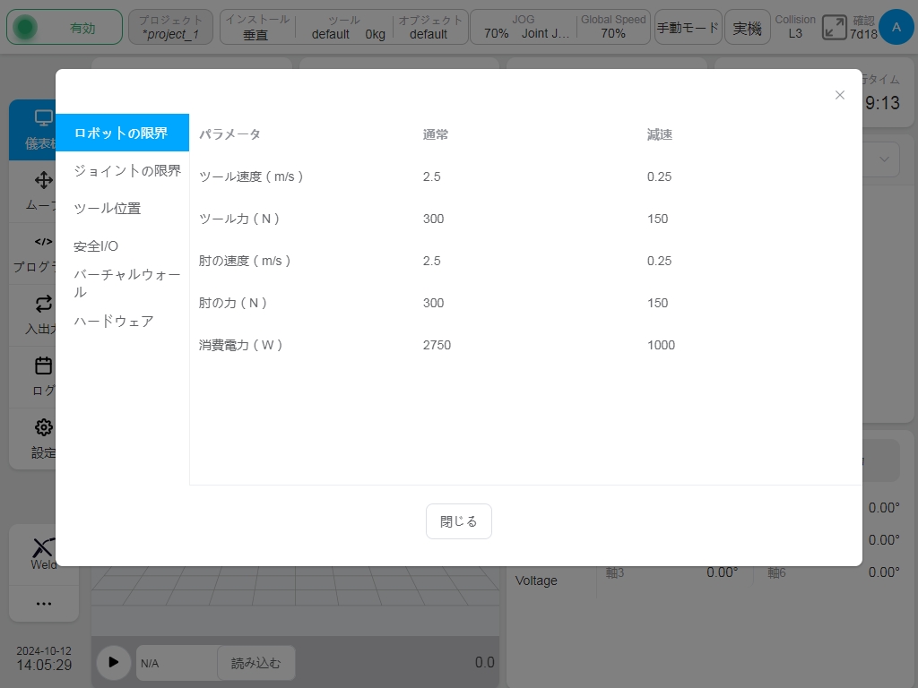Click the 1000 reduced power value

point(661,345)
